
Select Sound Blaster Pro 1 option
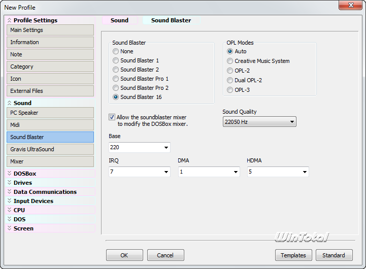pos(116,79)
